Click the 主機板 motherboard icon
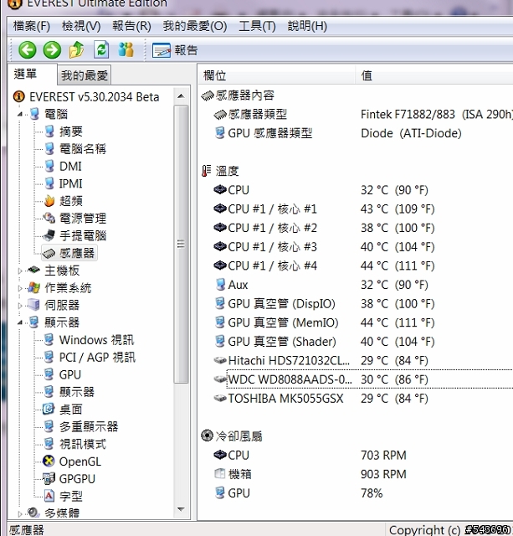The image size is (513, 536). point(34,271)
